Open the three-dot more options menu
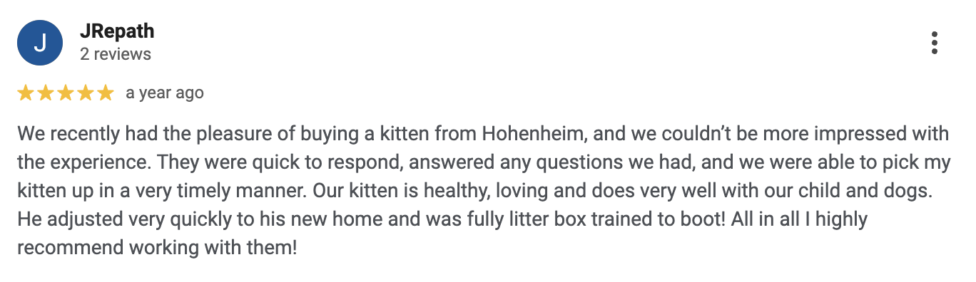Image resolution: width=976 pixels, height=282 pixels. coord(935,43)
